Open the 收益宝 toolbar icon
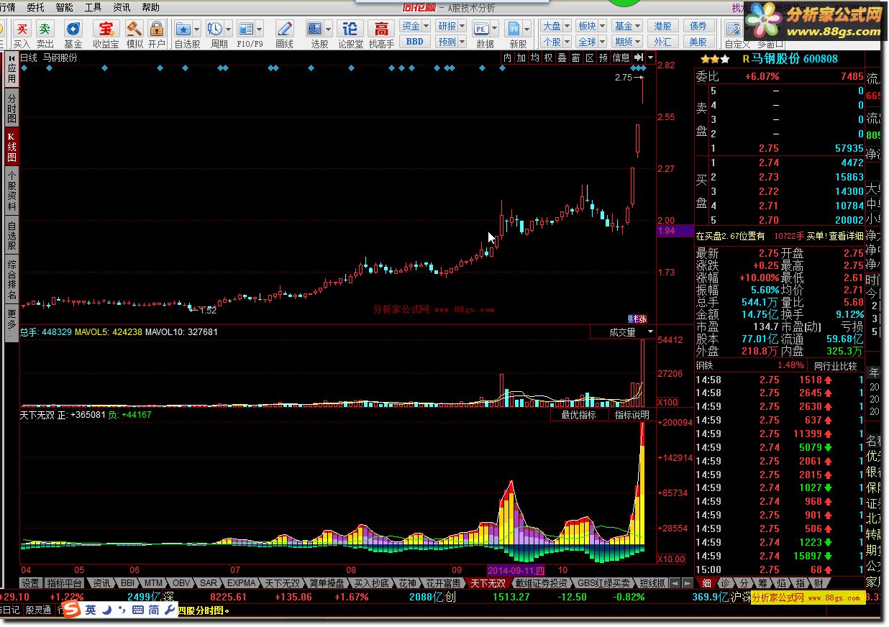 point(106,29)
